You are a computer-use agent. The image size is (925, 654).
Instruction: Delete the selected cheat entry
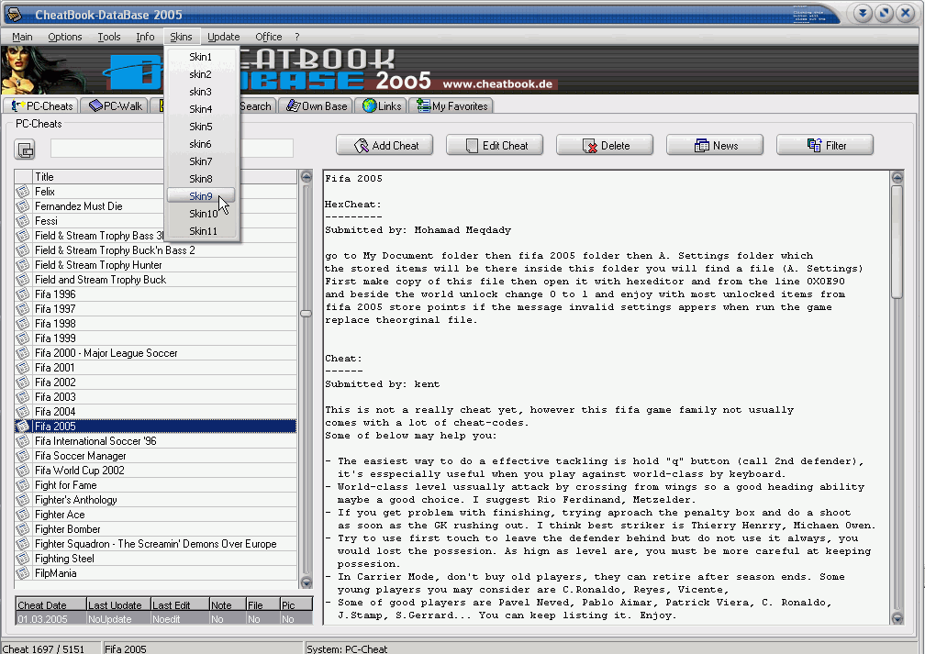point(605,145)
